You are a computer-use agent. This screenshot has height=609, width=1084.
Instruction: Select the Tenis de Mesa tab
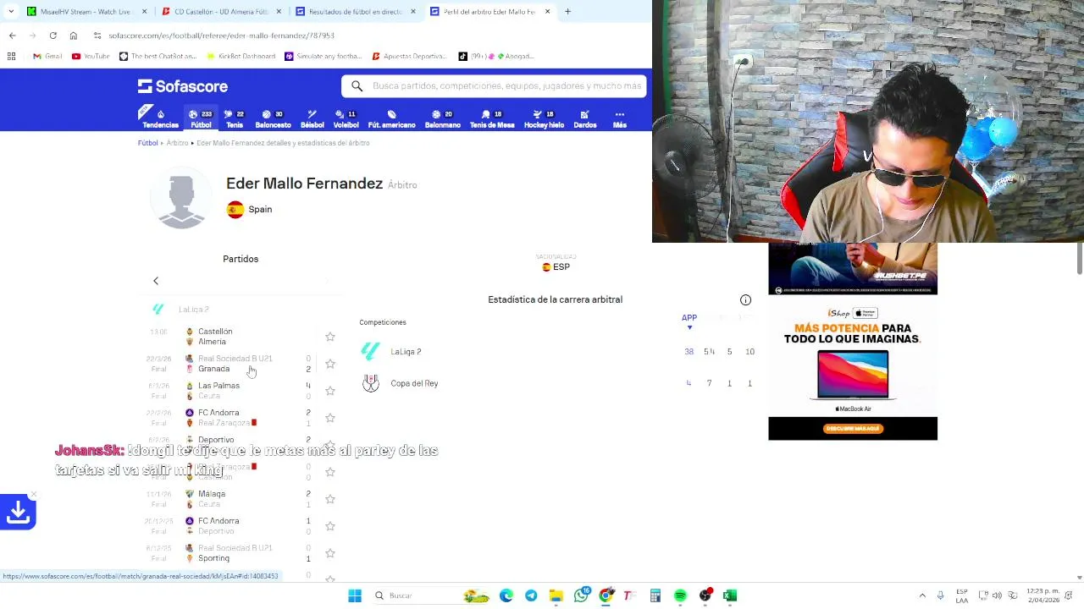492,118
